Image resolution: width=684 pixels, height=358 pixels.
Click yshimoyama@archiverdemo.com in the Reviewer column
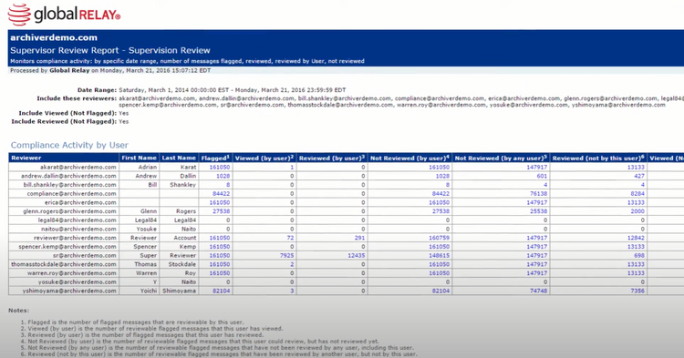(69, 291)
